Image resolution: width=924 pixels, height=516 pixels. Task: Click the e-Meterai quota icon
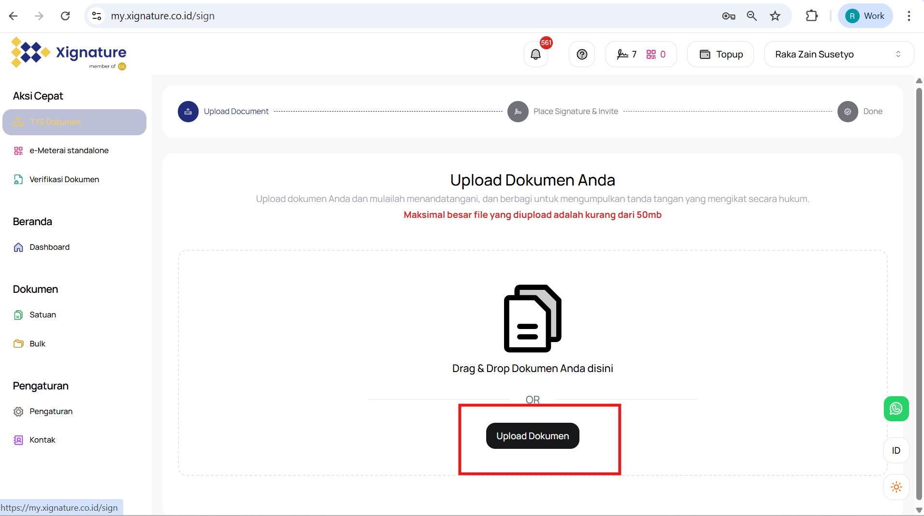click(x=651, y=55)
